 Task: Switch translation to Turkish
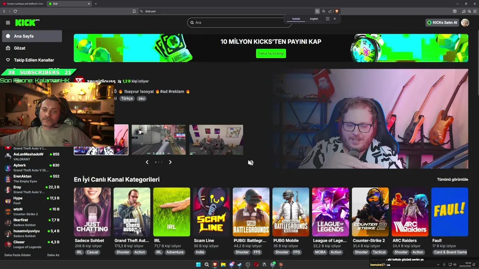coord(296,19)
